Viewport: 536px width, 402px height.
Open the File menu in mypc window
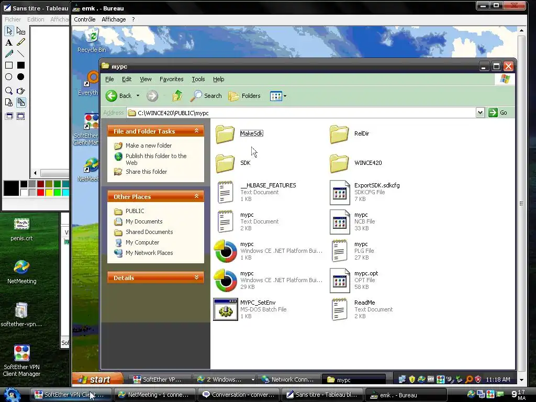point(109,79)
